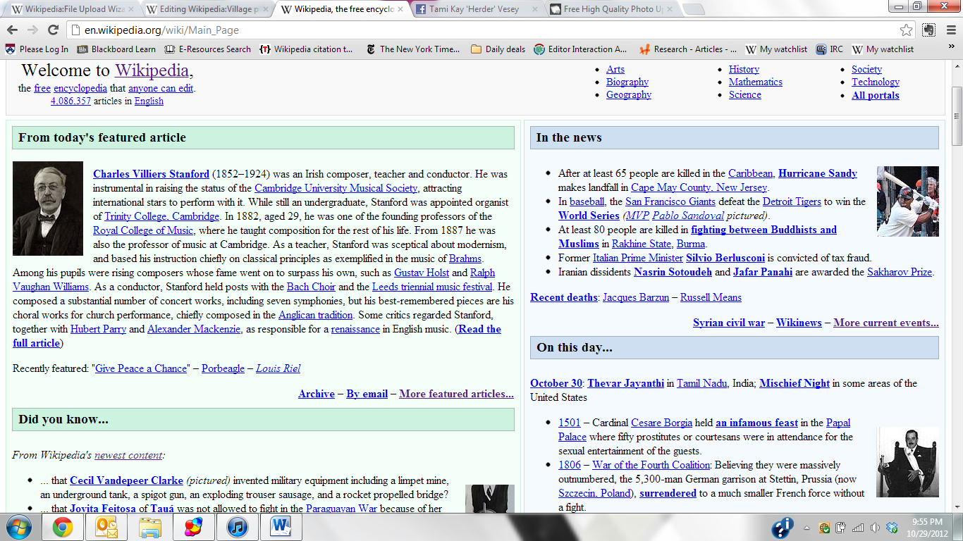Switch to Editing Wikipedia:Village pump tab
This screenshot has height=541, width=963.
point(206,10)
